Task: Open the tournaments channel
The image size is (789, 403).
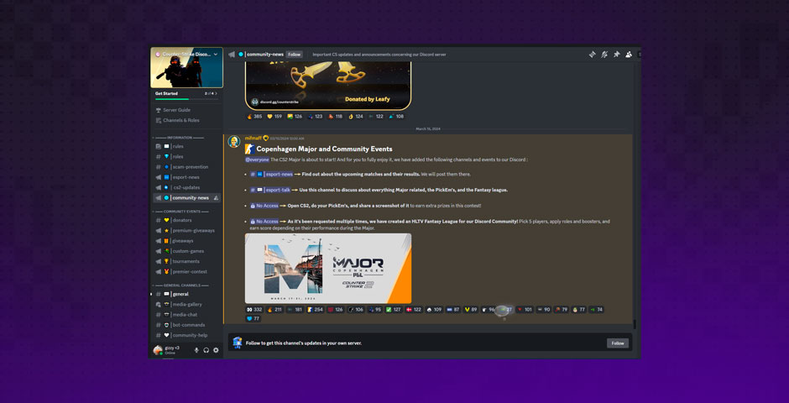Action: coord(186,262)
